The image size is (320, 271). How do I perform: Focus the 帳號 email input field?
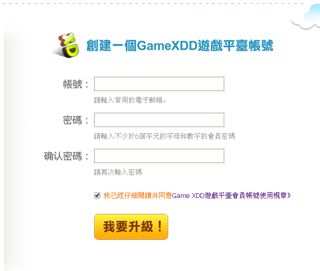coord(159,84)
